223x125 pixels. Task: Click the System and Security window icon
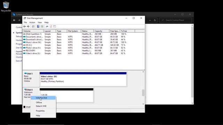pos(14,14)
